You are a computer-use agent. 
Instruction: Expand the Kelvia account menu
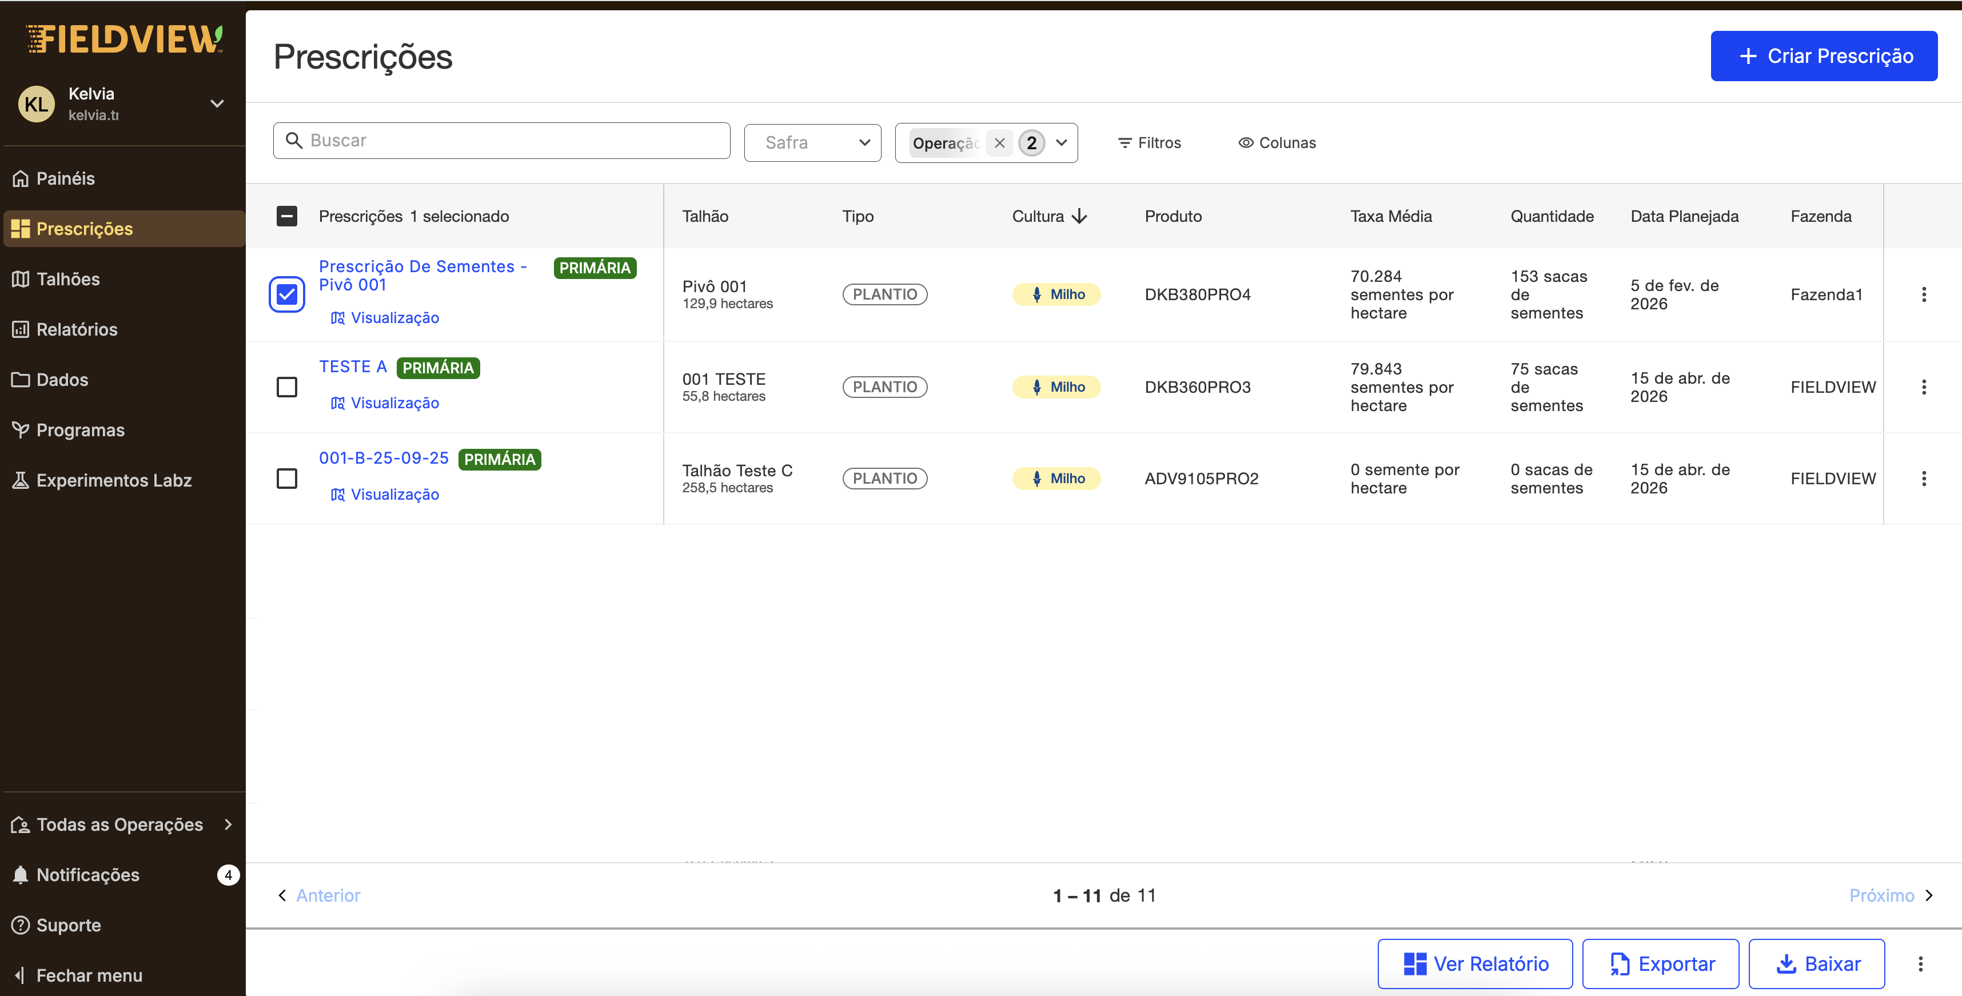(x=217, y=103)
